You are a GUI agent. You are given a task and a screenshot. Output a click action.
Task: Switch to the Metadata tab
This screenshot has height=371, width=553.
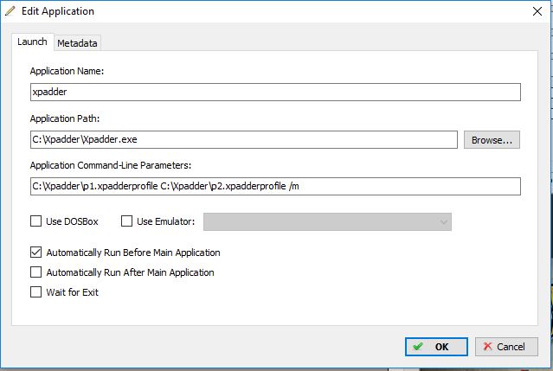click(x=77, y=43)
